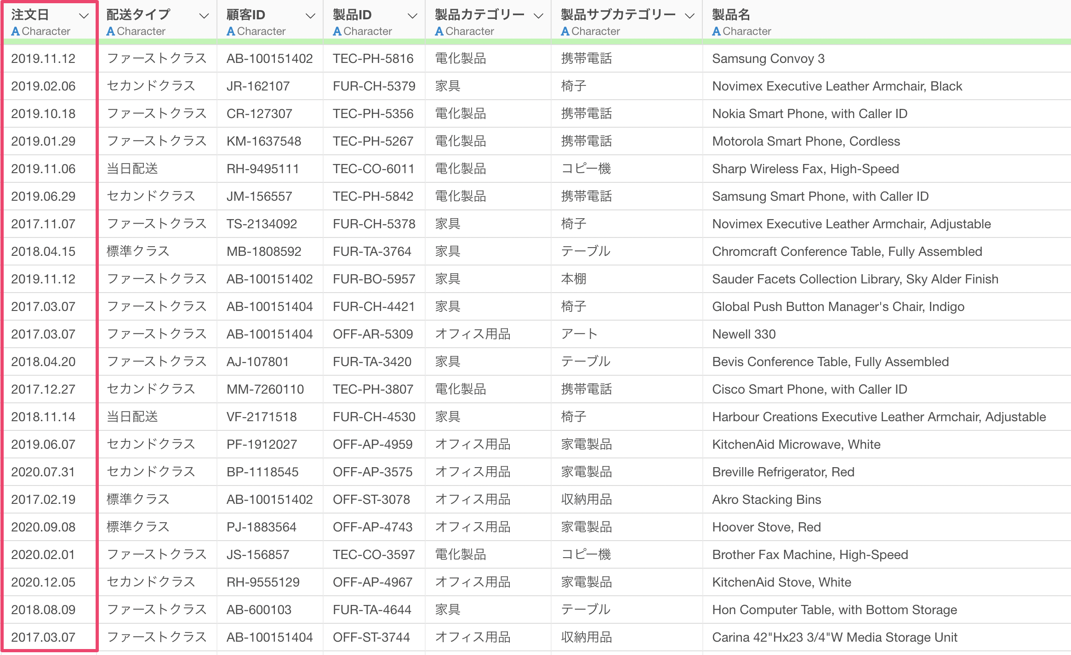Click the date cell 2019.11.06
The height and width of the screenshot is (655, 1071).
point(43,169)
